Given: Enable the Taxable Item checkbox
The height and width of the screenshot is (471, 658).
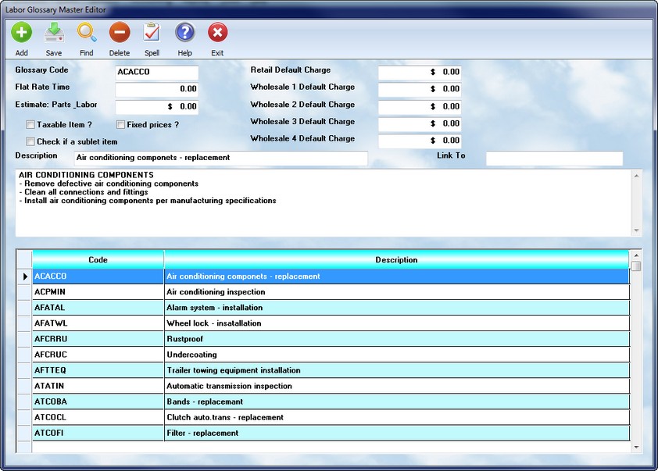Looking at the screenshot, I should 30,125.
